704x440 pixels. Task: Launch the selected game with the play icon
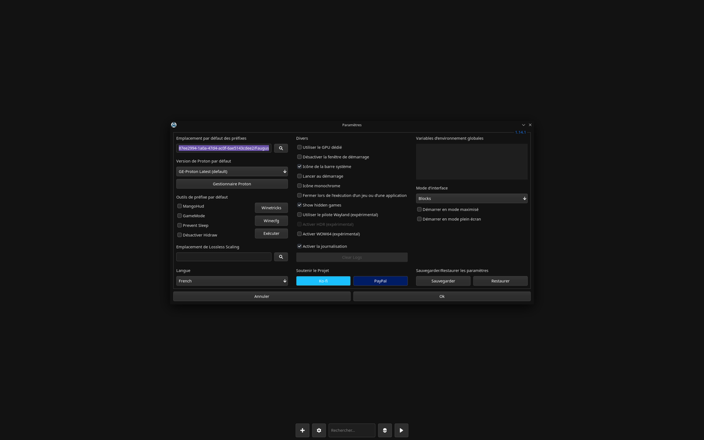(x=401, y=430)
